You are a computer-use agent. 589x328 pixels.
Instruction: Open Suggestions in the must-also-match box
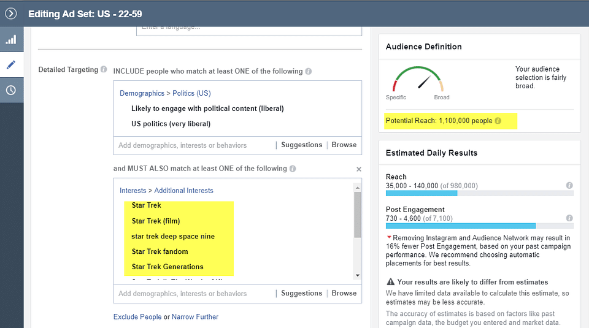302,293
